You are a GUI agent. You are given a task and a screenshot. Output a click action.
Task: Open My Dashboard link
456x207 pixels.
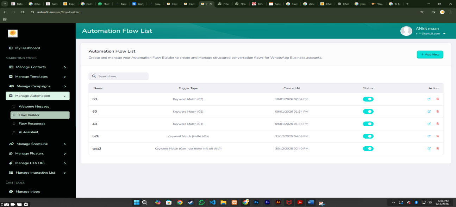pos(27,48)
